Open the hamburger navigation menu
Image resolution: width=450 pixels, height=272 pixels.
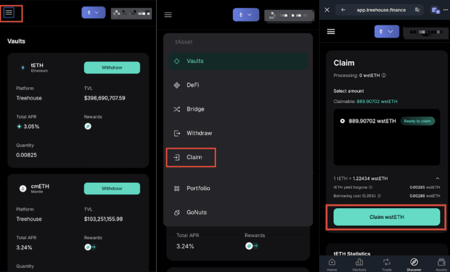9,12
